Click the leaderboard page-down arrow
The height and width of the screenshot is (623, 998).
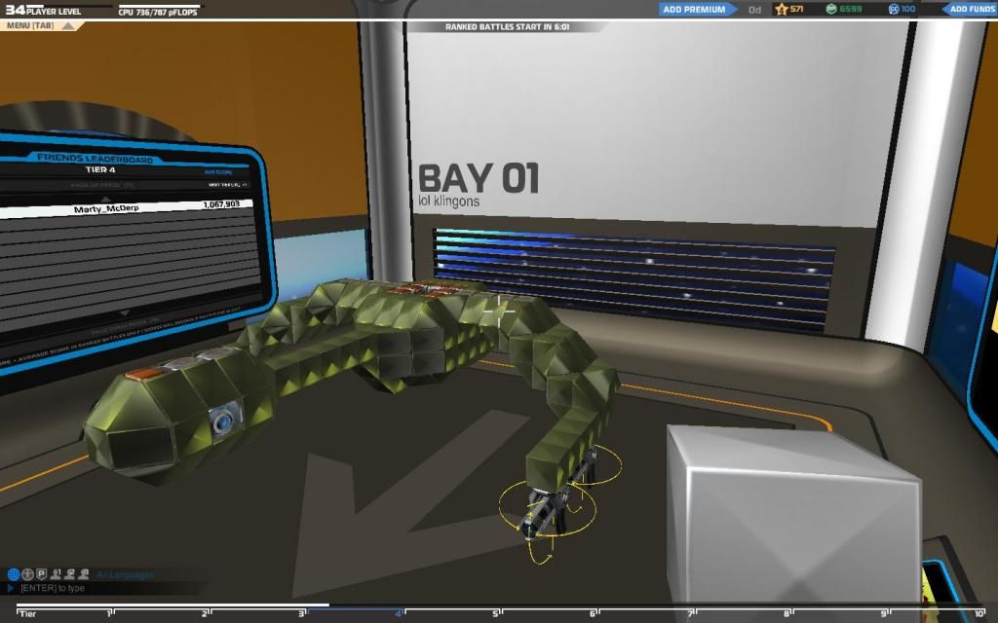125,313
